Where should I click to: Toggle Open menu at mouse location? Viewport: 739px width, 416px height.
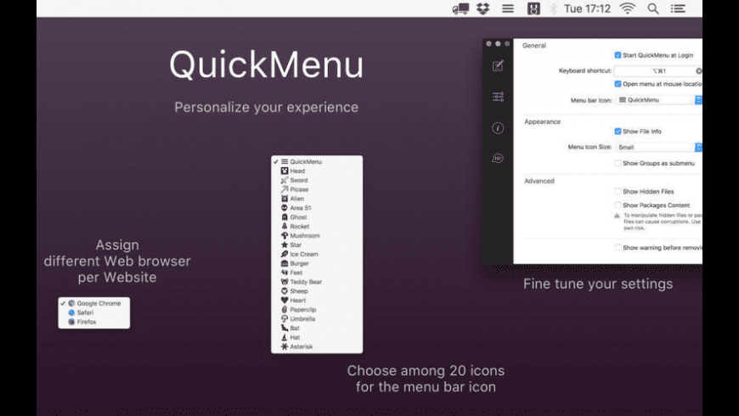coord(618,84)
